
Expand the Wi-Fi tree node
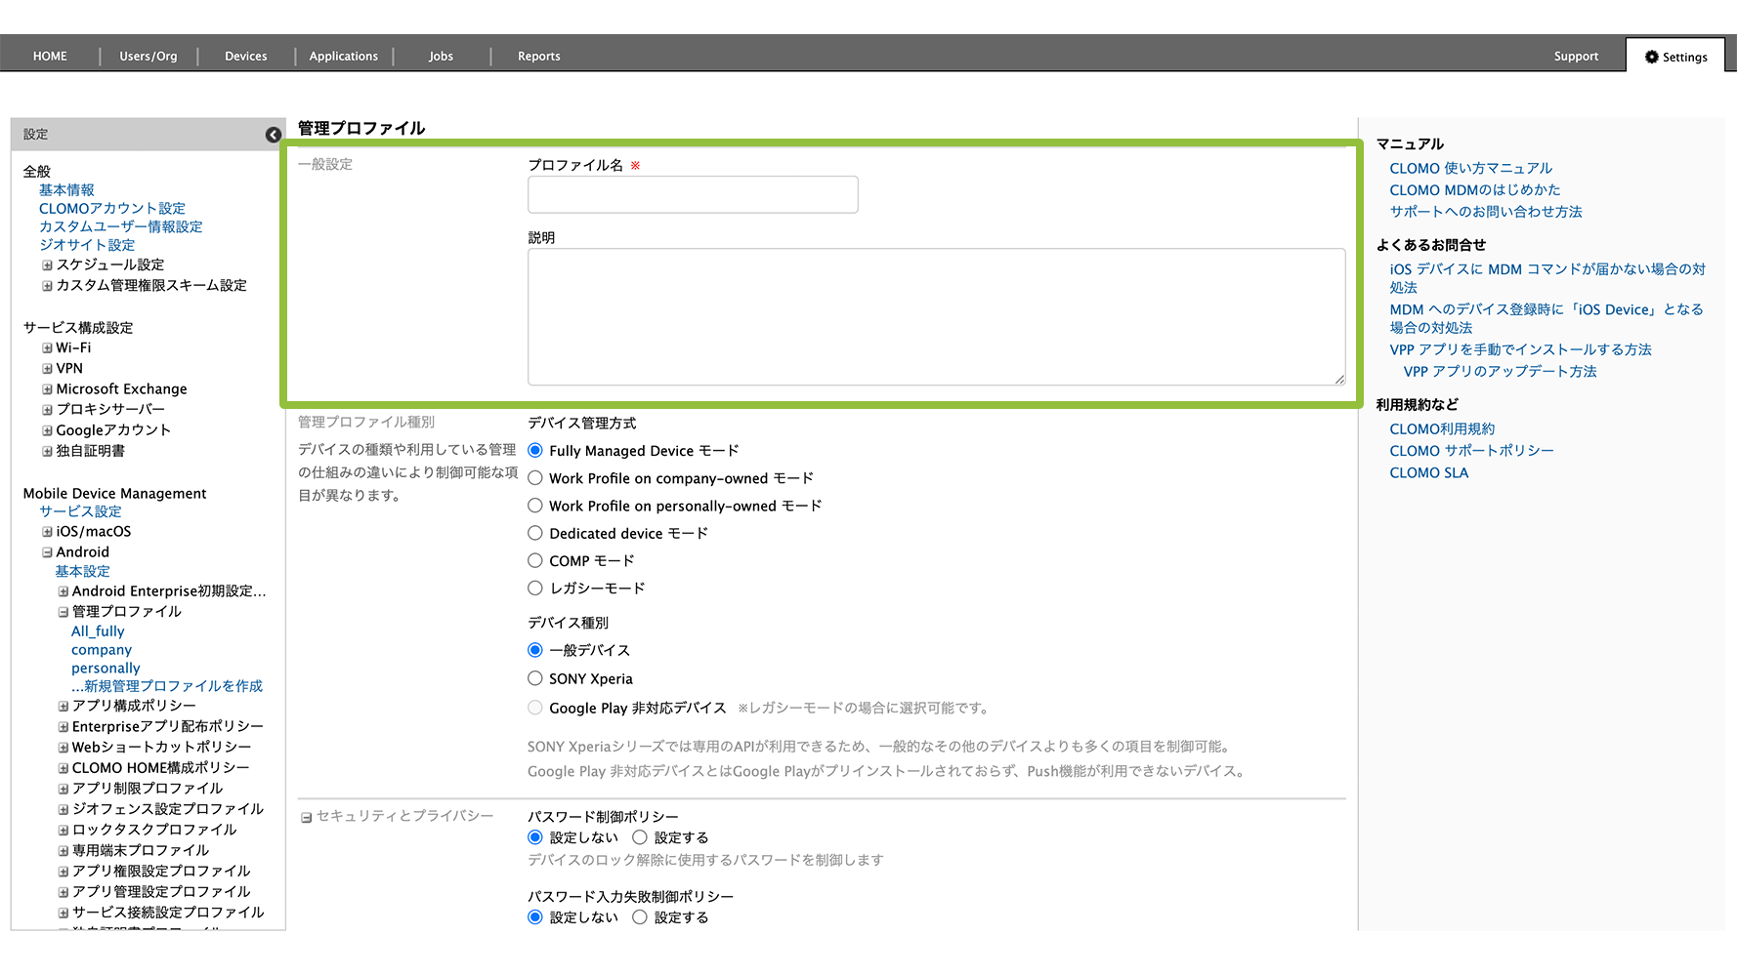coord(47,348)
